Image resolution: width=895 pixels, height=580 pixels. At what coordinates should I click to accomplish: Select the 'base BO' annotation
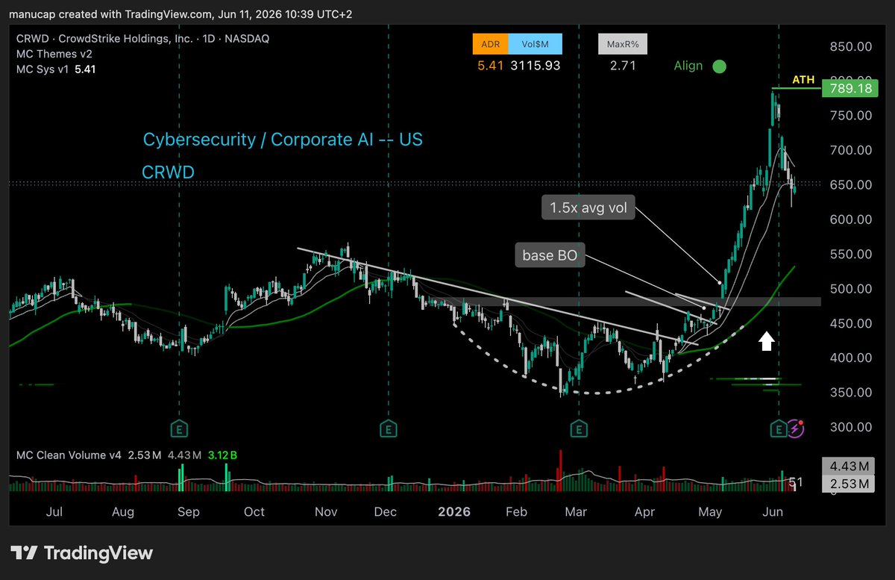[550, 257]
